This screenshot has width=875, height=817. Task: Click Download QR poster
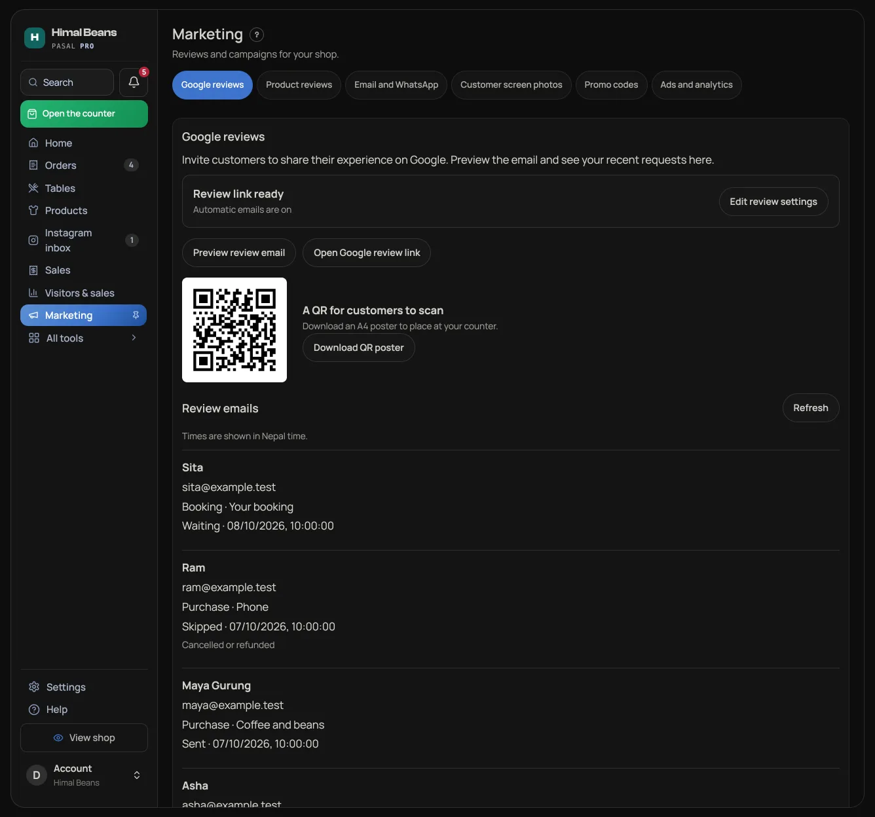[359, 348]
